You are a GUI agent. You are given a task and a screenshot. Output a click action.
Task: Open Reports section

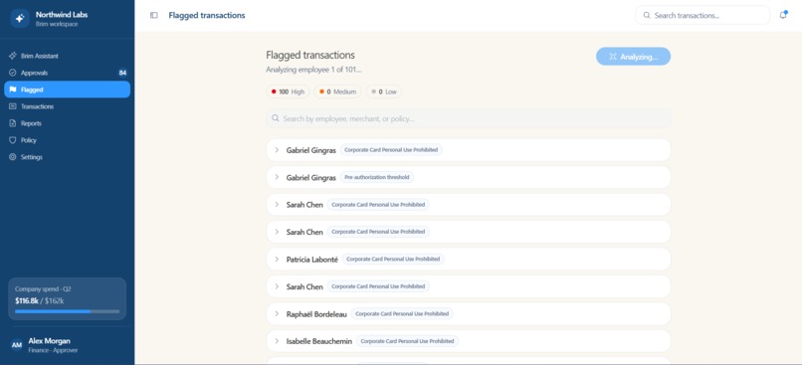click(x=67, y=123)
